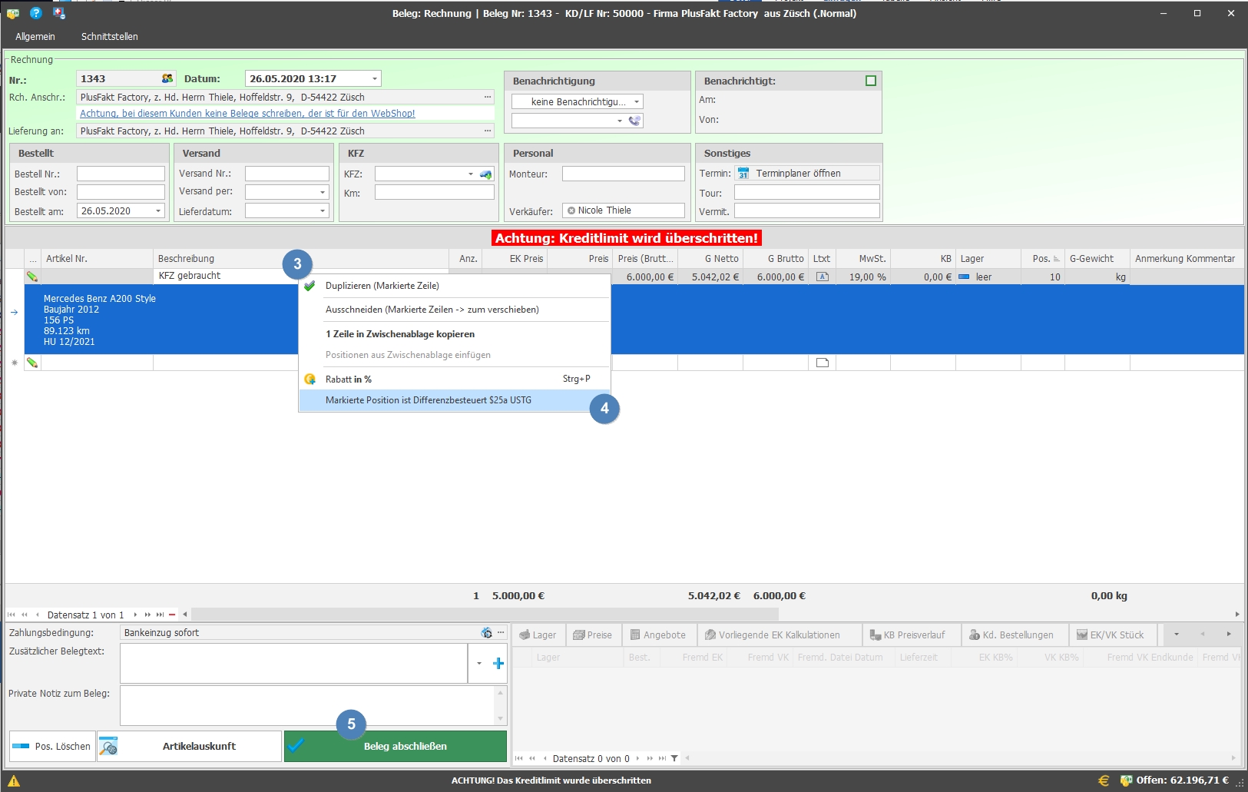This screenshot has height=792, width=1248.
Task: Open the 'keine Benachrichtigung' dropdown
Action: point(636,101)
